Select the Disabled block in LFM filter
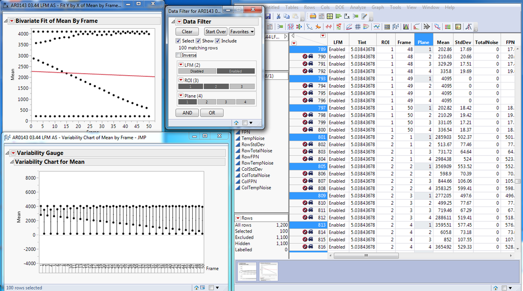523x291 pixels. pos(197,71)
